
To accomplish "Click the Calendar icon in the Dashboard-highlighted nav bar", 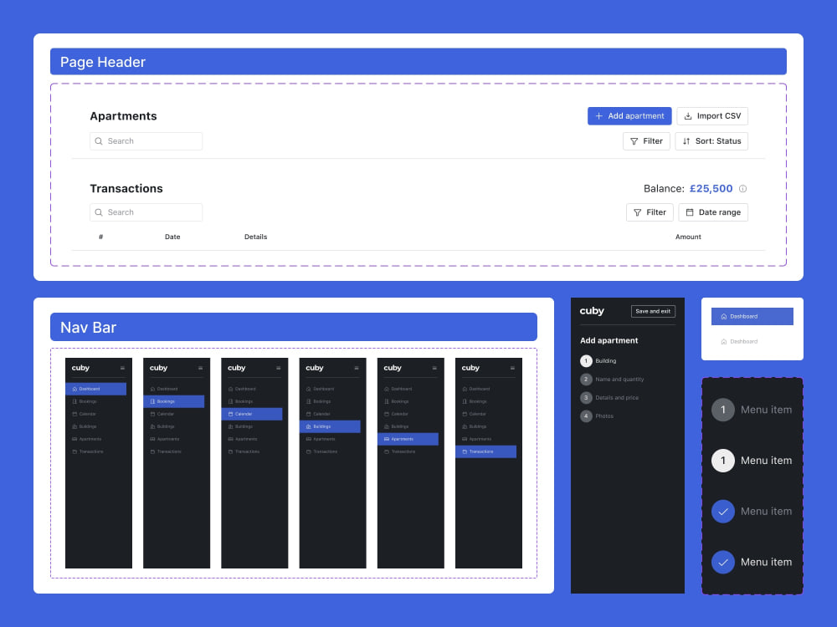I will coord(74,414).
